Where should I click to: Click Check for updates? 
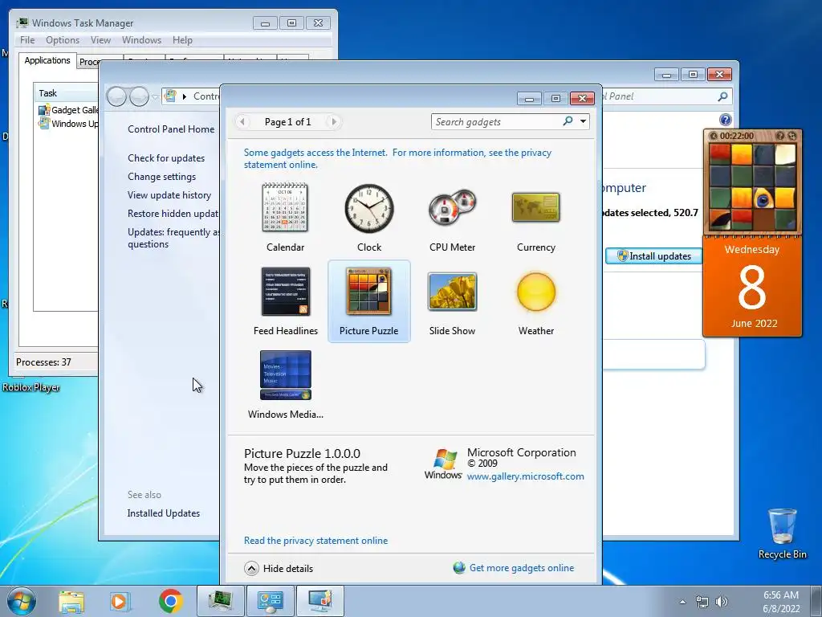point(166,158)
